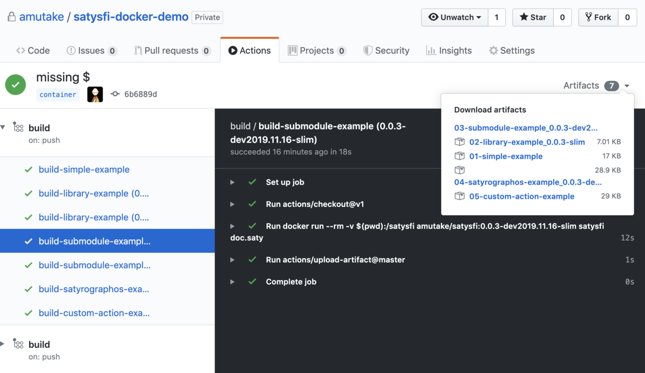
Task: Open the Insights tab
Action: pos(449,51)
